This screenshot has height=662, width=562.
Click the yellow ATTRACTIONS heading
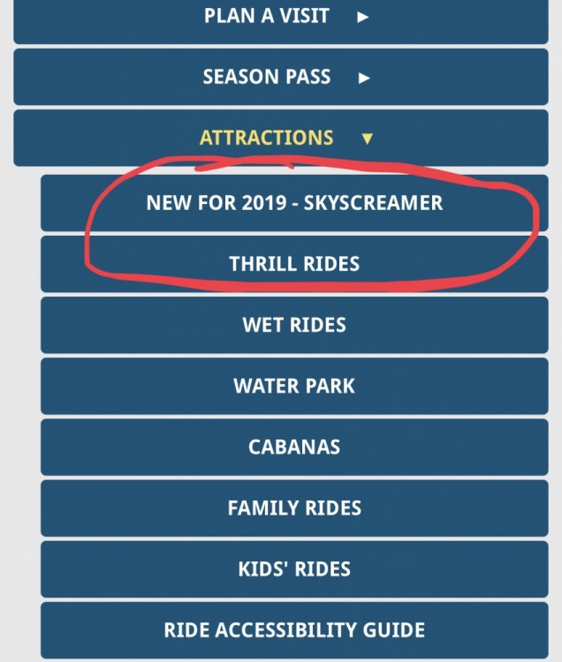[267, 138]
